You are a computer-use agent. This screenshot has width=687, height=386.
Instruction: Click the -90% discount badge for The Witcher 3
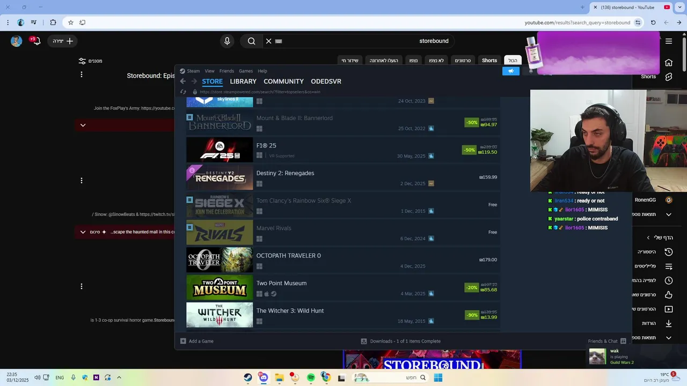click(472, 315)
